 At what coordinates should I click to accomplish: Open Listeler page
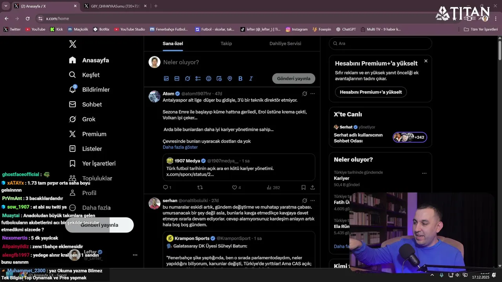pyautogui.click(x=85, y=149)
